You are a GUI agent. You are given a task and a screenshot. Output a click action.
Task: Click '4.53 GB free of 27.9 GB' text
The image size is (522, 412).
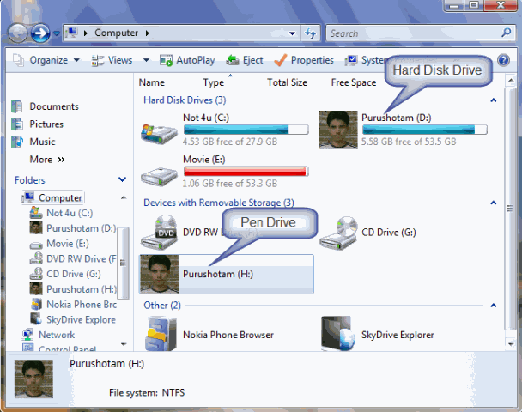click(230, 142)
